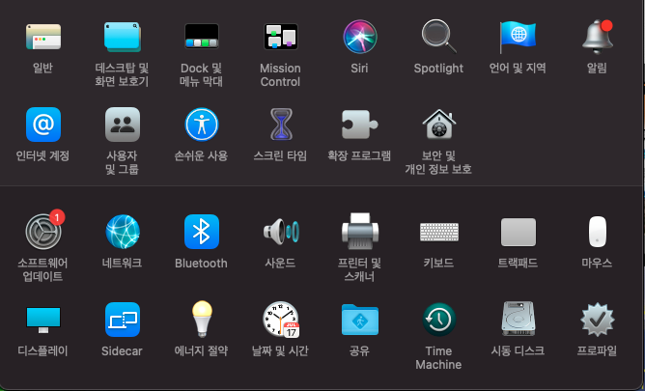Open 사운드 speaker icon
This screenshot has width=645, height=391.
click(x=281, y=232)
